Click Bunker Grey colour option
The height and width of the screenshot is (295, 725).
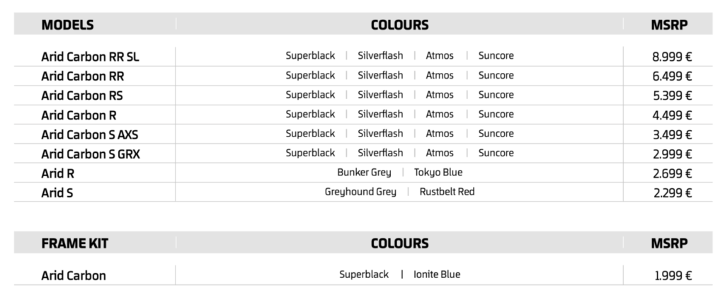tap(364, 173)
